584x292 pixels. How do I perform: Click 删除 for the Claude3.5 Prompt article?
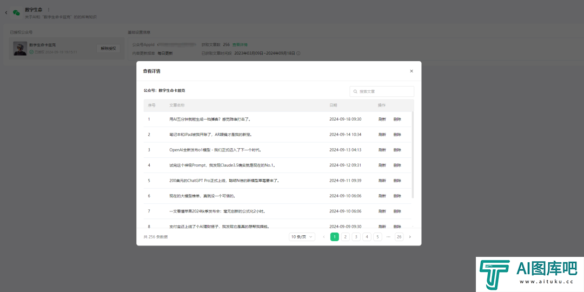pyautogui.click(x=397, y=165)
